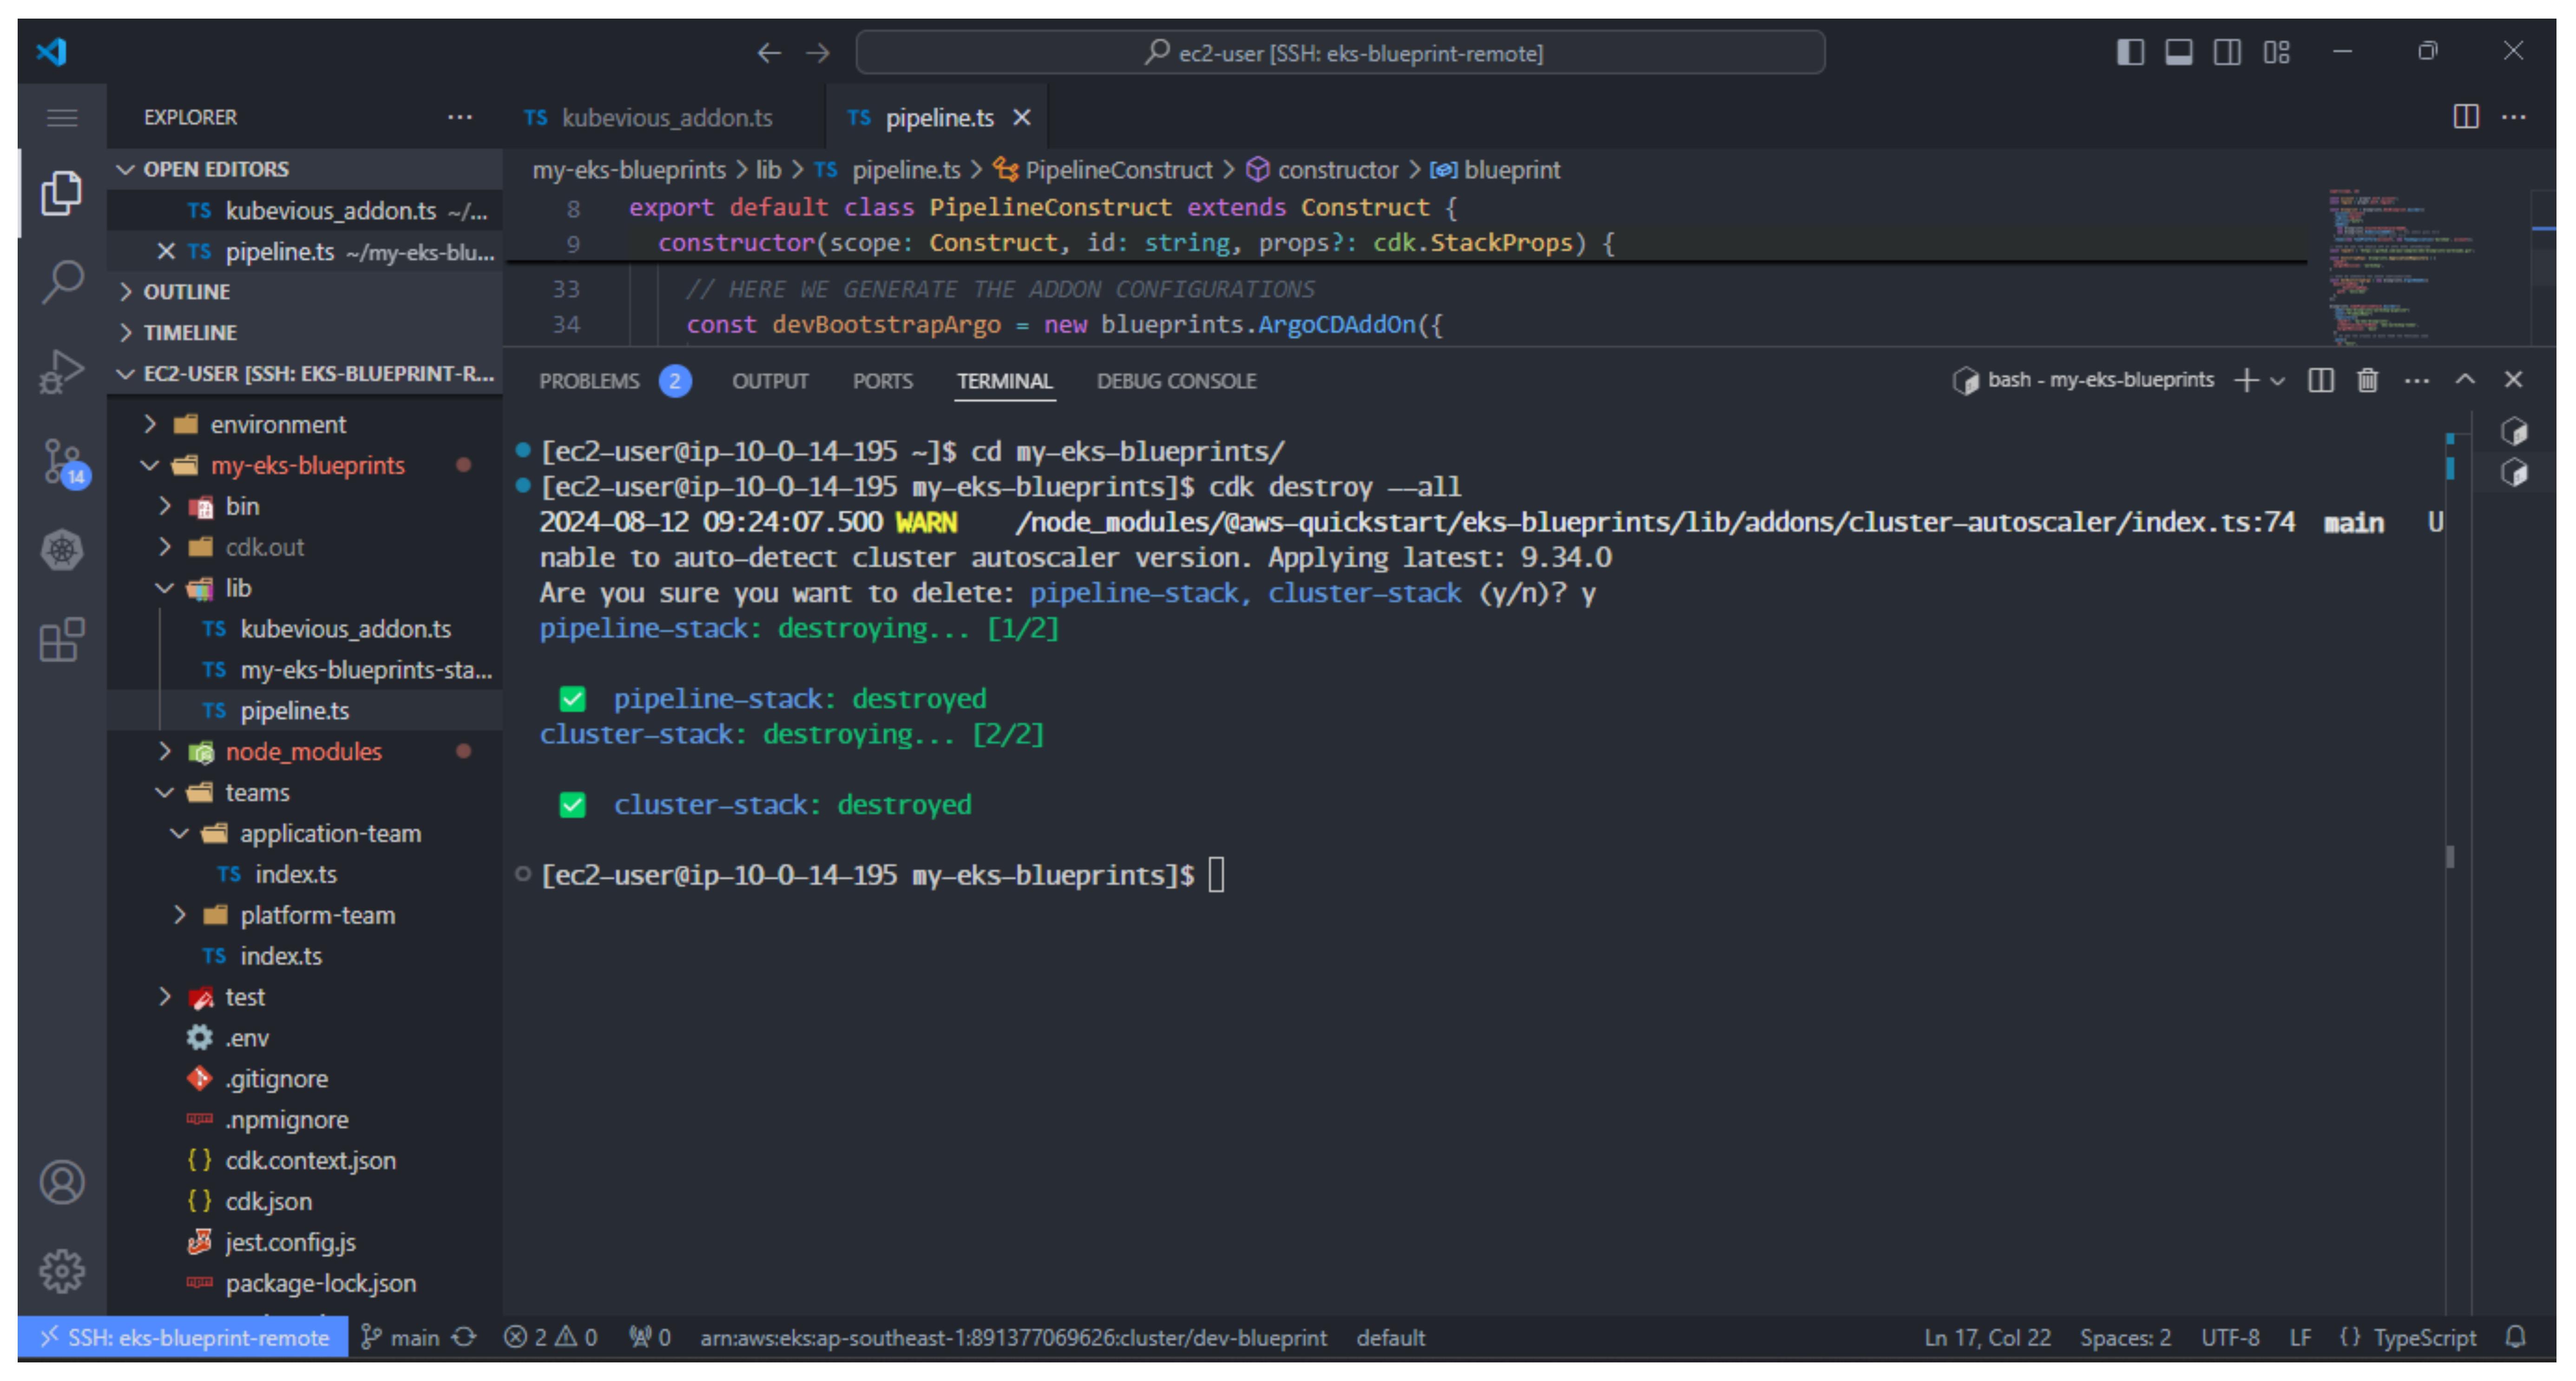Open cdk.context.json file in explorer
2576x1381 pixels.
coord(305,1161)
